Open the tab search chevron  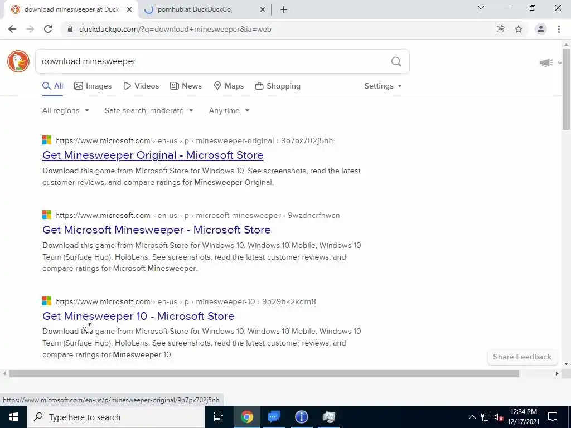(481, 8)
